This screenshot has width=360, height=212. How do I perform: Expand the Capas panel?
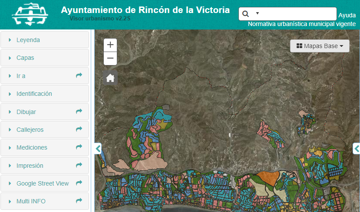45,58
